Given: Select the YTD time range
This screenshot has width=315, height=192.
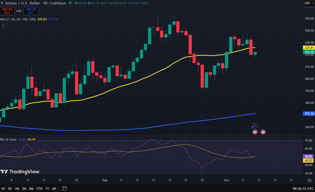Looking at the screenshot, I should [39, 188].
